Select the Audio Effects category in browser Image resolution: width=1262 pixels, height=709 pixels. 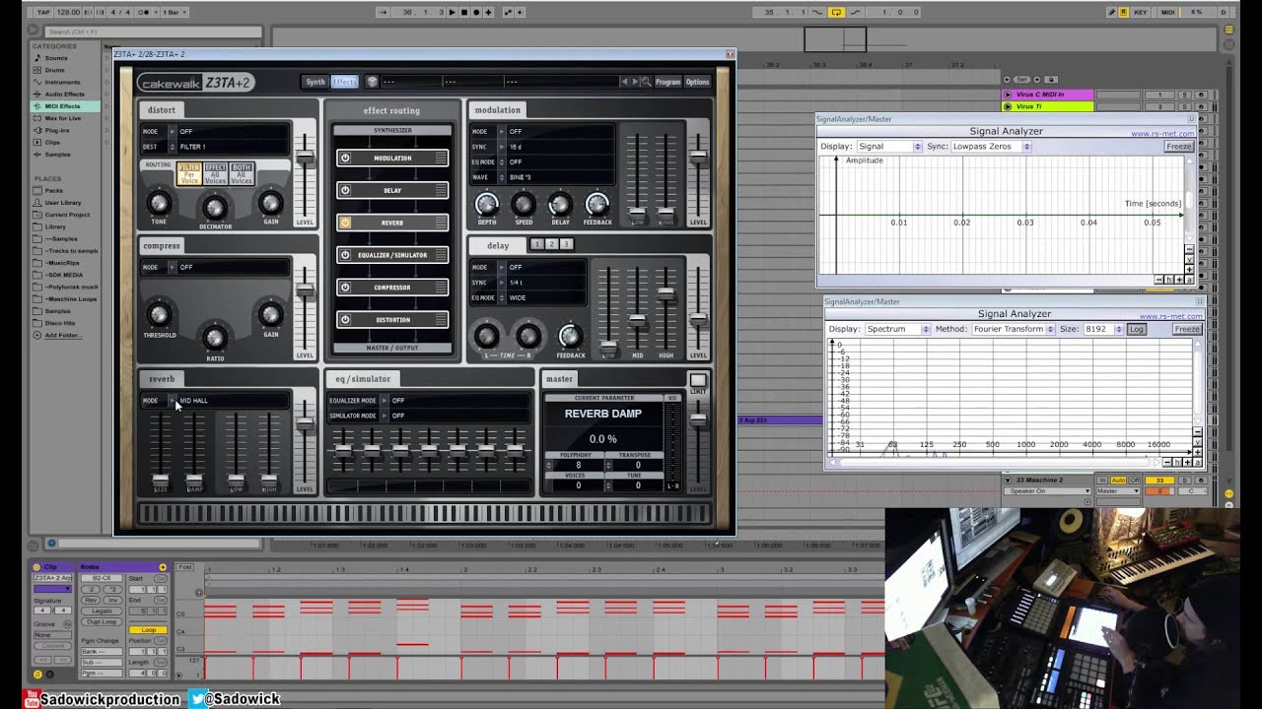tap(64, 94)
